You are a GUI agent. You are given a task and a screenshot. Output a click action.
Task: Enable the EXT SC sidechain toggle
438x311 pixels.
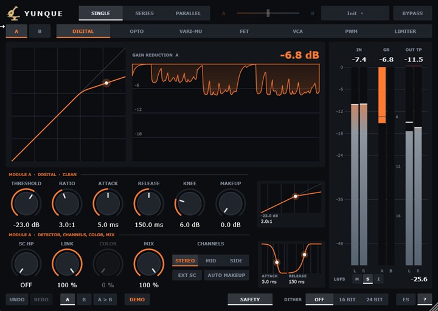187,275
